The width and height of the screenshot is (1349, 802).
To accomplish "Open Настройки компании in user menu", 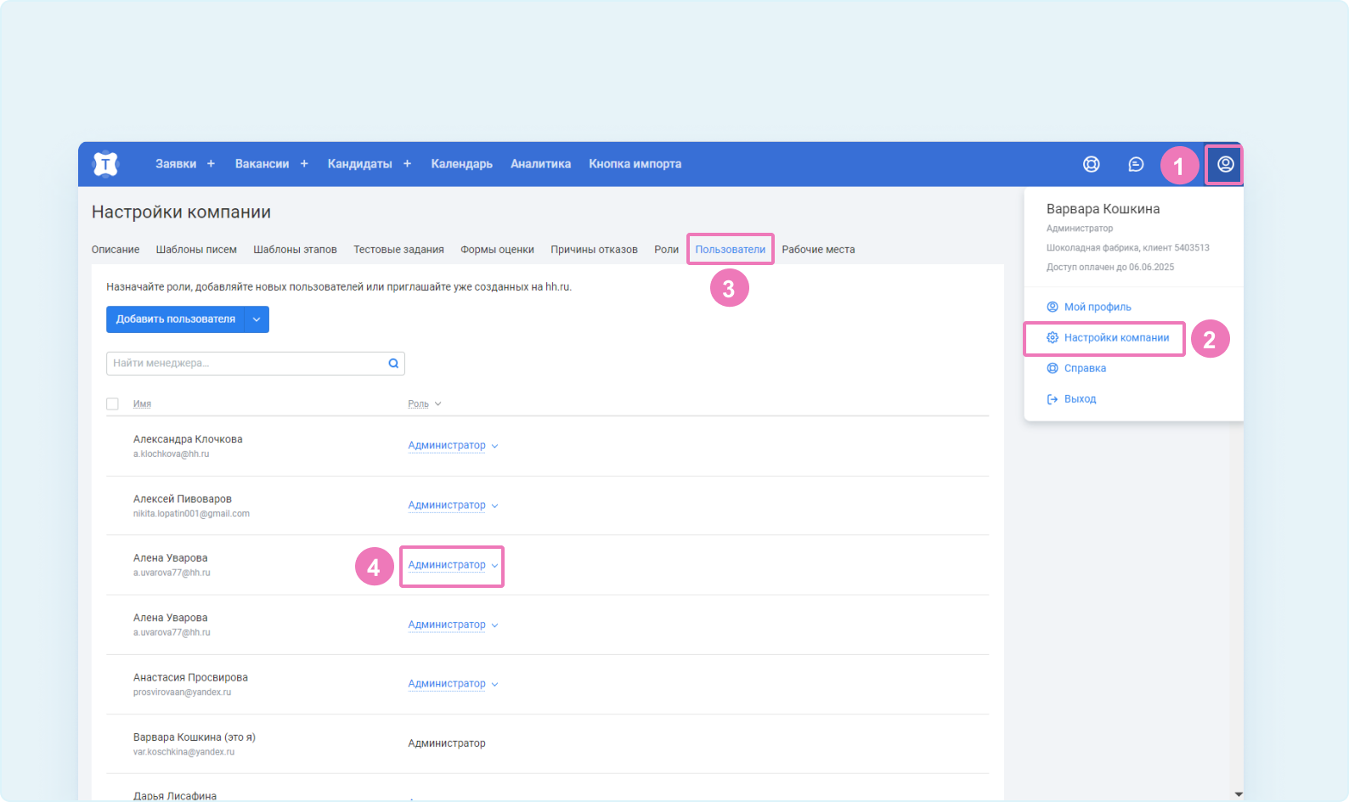I will point(1116,337).
